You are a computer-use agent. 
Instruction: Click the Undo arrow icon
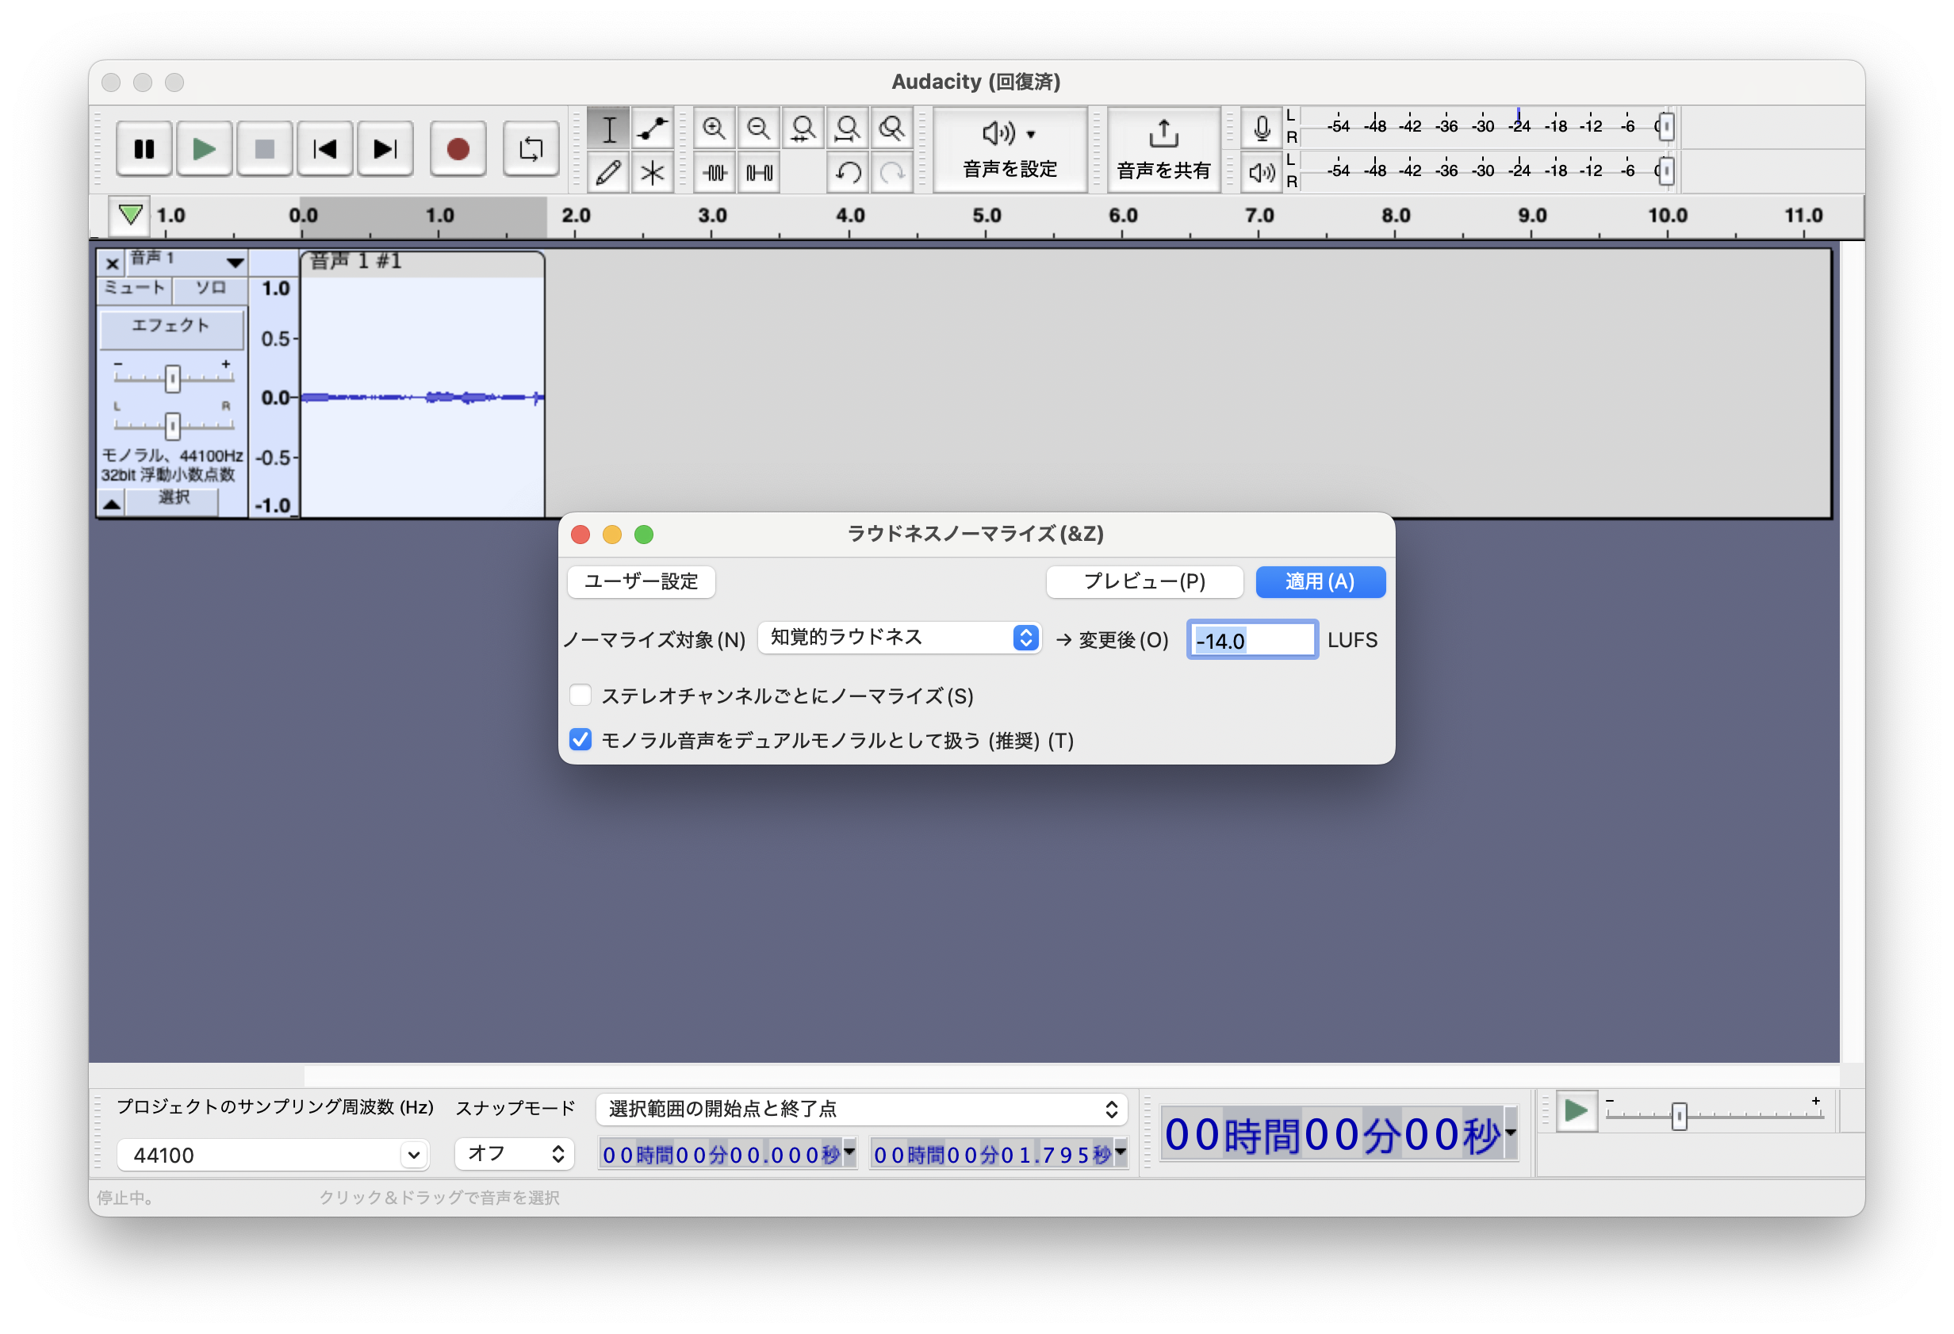pyautogui.click(x=848, y=172)
